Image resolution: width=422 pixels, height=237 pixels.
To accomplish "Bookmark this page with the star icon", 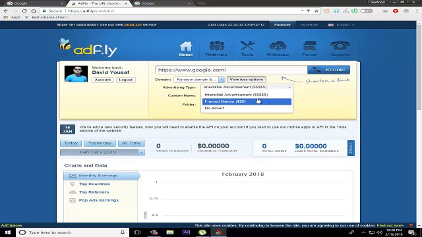I will tap(316, 11).
